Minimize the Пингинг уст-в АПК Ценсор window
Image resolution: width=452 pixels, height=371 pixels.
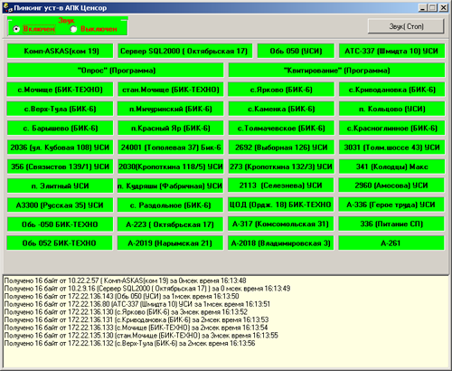point(423,8)
